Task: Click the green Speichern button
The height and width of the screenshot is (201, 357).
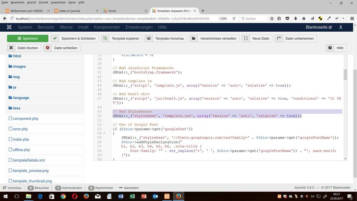Action: coord(27,38)
